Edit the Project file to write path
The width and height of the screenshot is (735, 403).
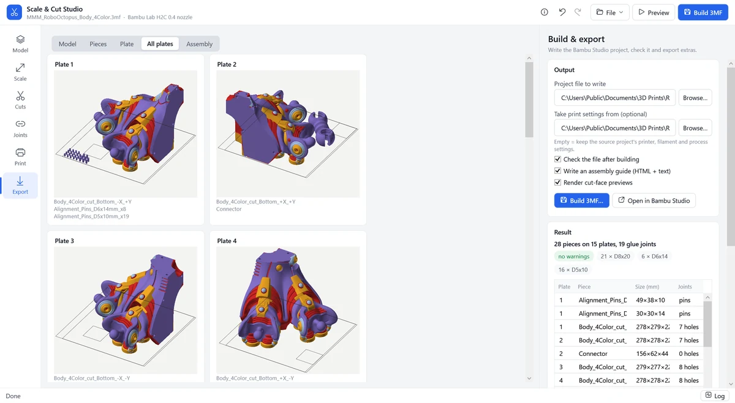point(614,97)
